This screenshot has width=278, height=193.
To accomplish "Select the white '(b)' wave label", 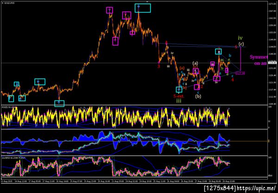I will pyautogui.click(x=198, y=96).
